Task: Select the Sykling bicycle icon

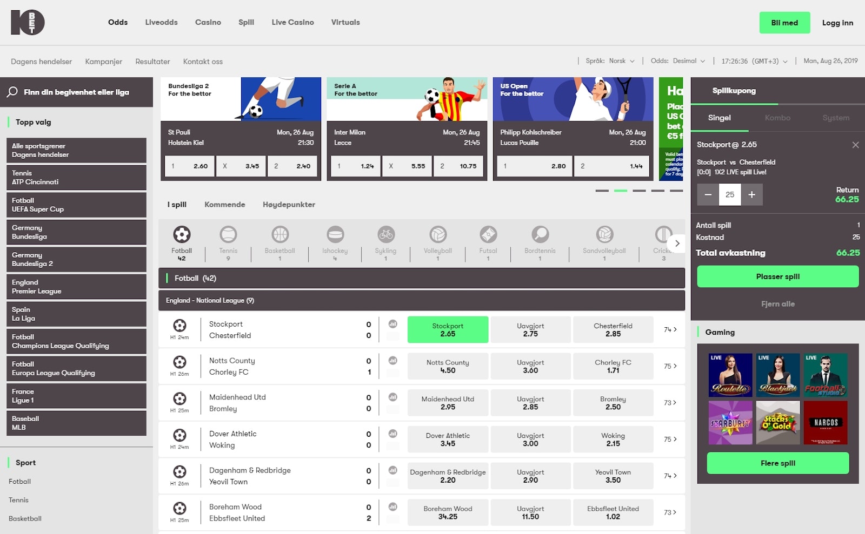Action: click(385, 235)
